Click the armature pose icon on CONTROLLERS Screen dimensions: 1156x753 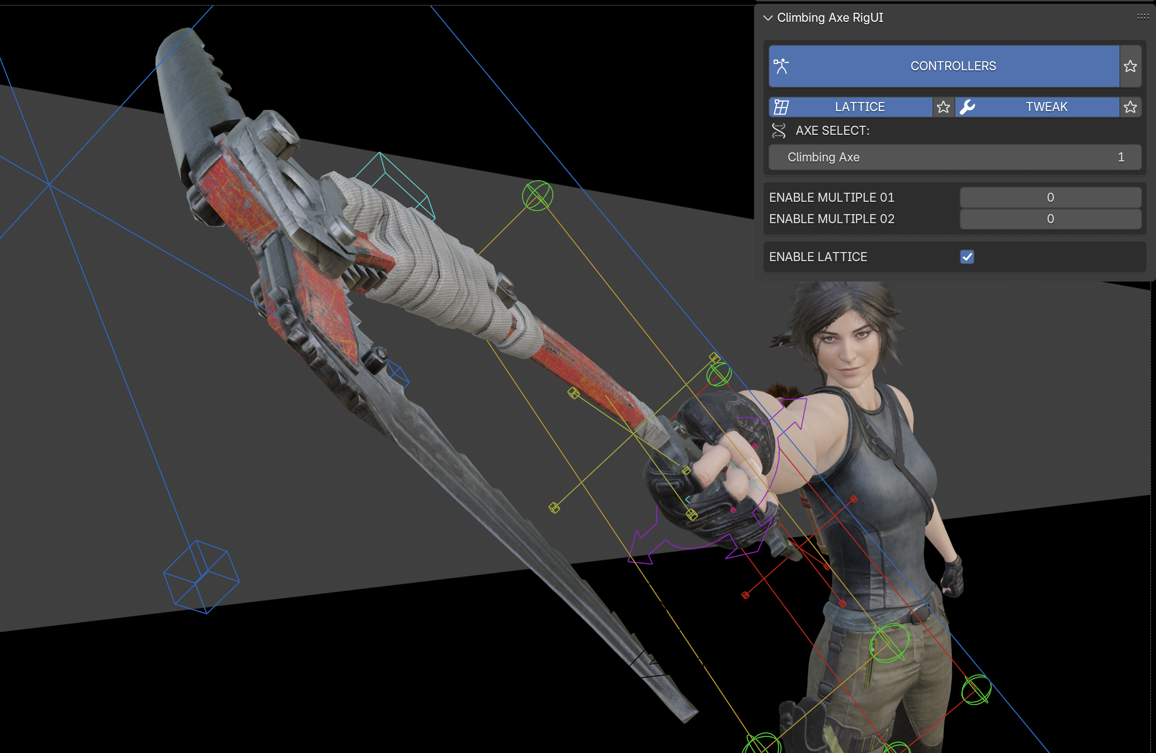point(781,66)
